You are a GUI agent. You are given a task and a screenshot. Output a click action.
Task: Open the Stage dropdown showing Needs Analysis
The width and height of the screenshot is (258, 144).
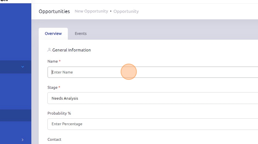(153, 98)
